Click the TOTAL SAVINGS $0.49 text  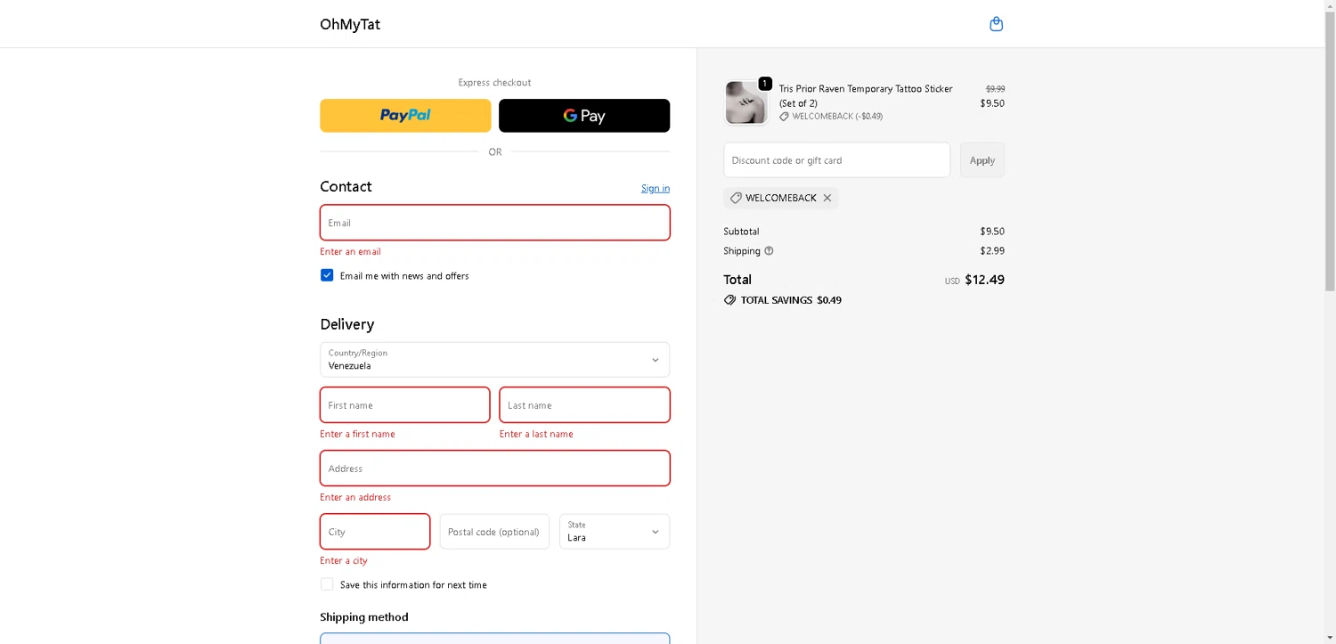(x=791, y=300)
